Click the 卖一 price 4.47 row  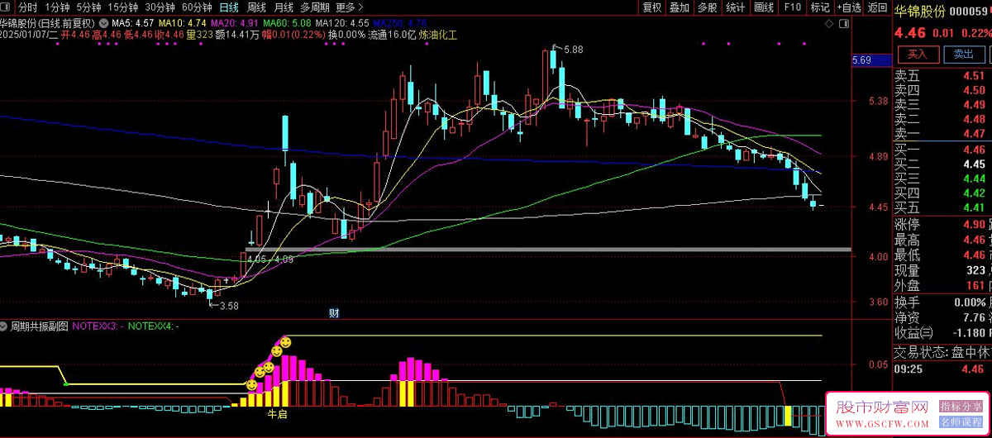point(942,134)
